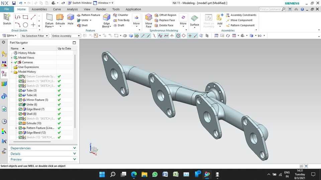Open the Entire Assembly scope dropdown
The height and width of the screenshot is (180, 321).
(66, 36)
